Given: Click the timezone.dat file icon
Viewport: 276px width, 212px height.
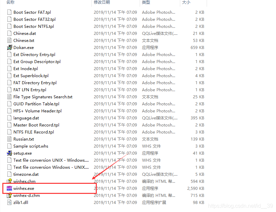Looking at the screenshot, I should point(9,174).
